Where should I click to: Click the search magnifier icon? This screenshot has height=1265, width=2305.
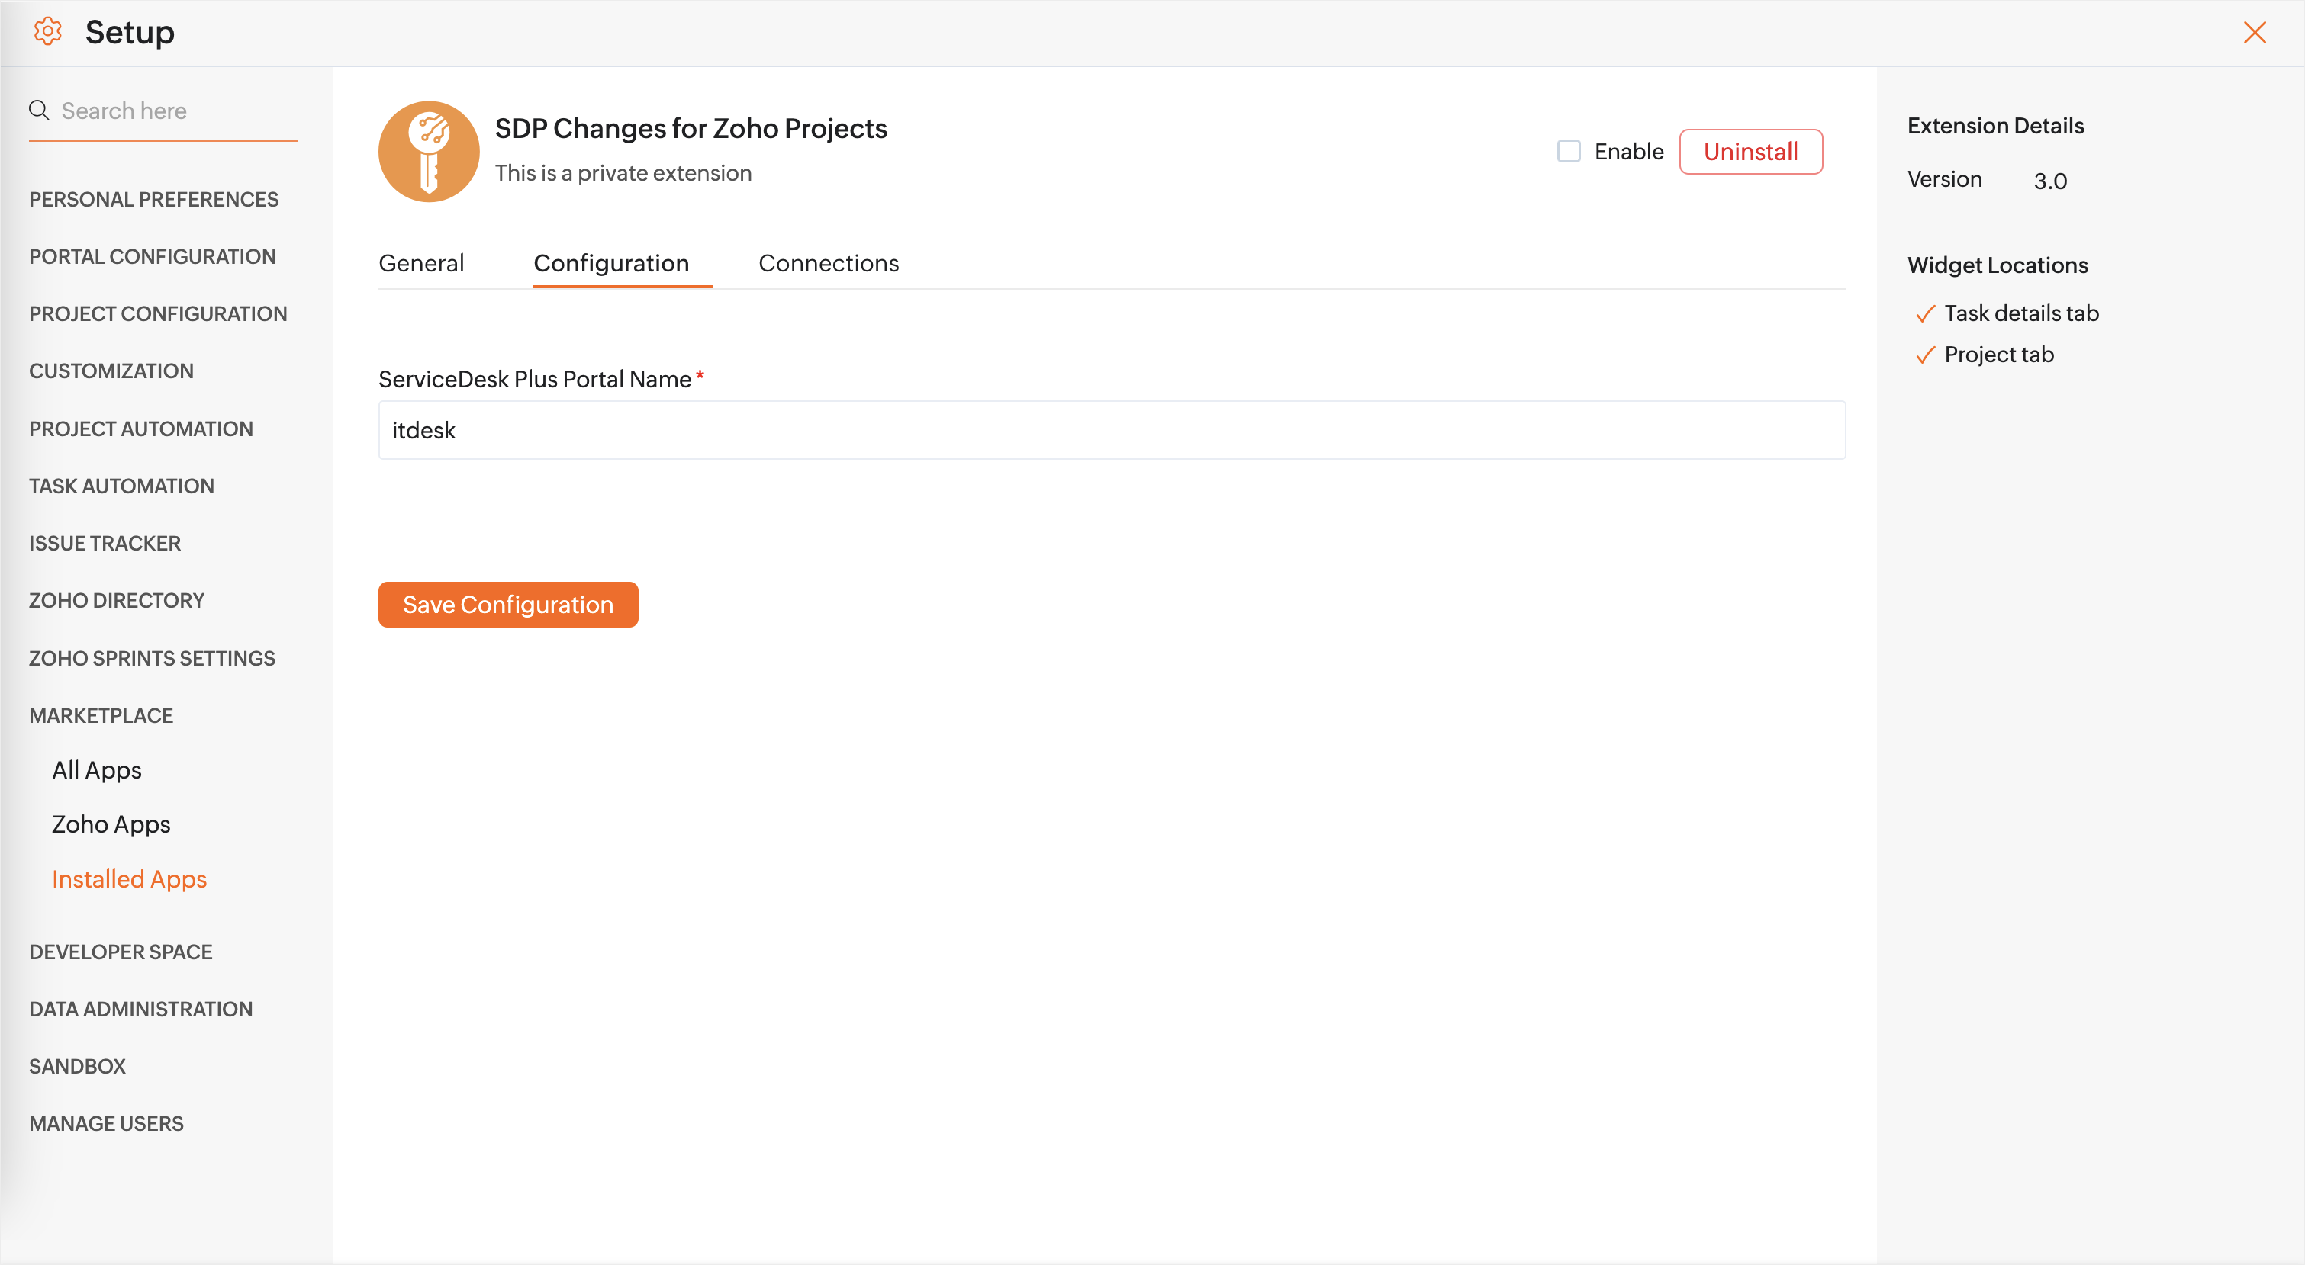coord(38,110)
